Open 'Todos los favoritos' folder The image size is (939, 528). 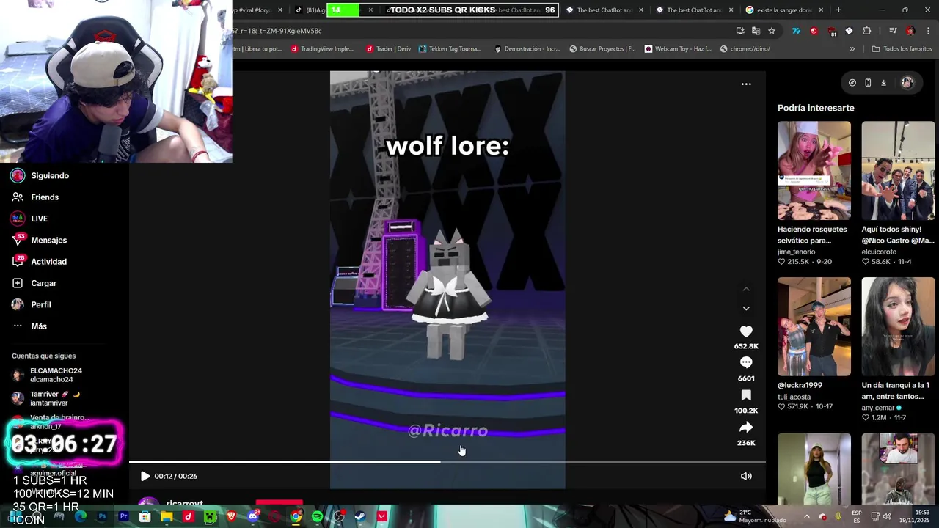(902, 49)
